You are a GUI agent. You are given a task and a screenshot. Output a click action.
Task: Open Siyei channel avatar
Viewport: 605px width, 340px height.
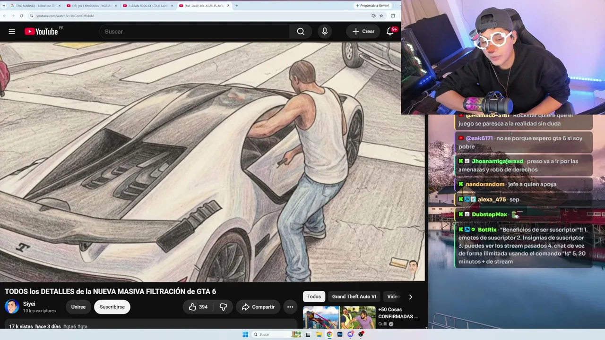click(12, 307)
